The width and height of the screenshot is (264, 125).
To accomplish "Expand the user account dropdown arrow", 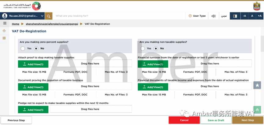I will [x=42, y=16].
